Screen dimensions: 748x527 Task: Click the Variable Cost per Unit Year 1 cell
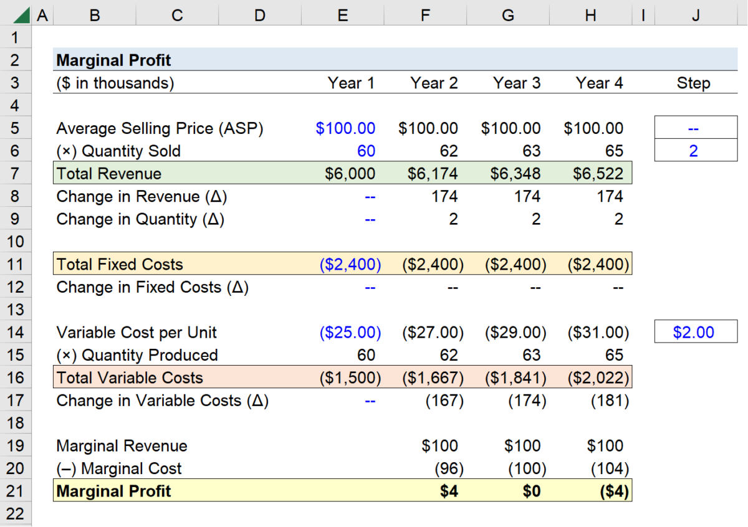coord(342,332)
